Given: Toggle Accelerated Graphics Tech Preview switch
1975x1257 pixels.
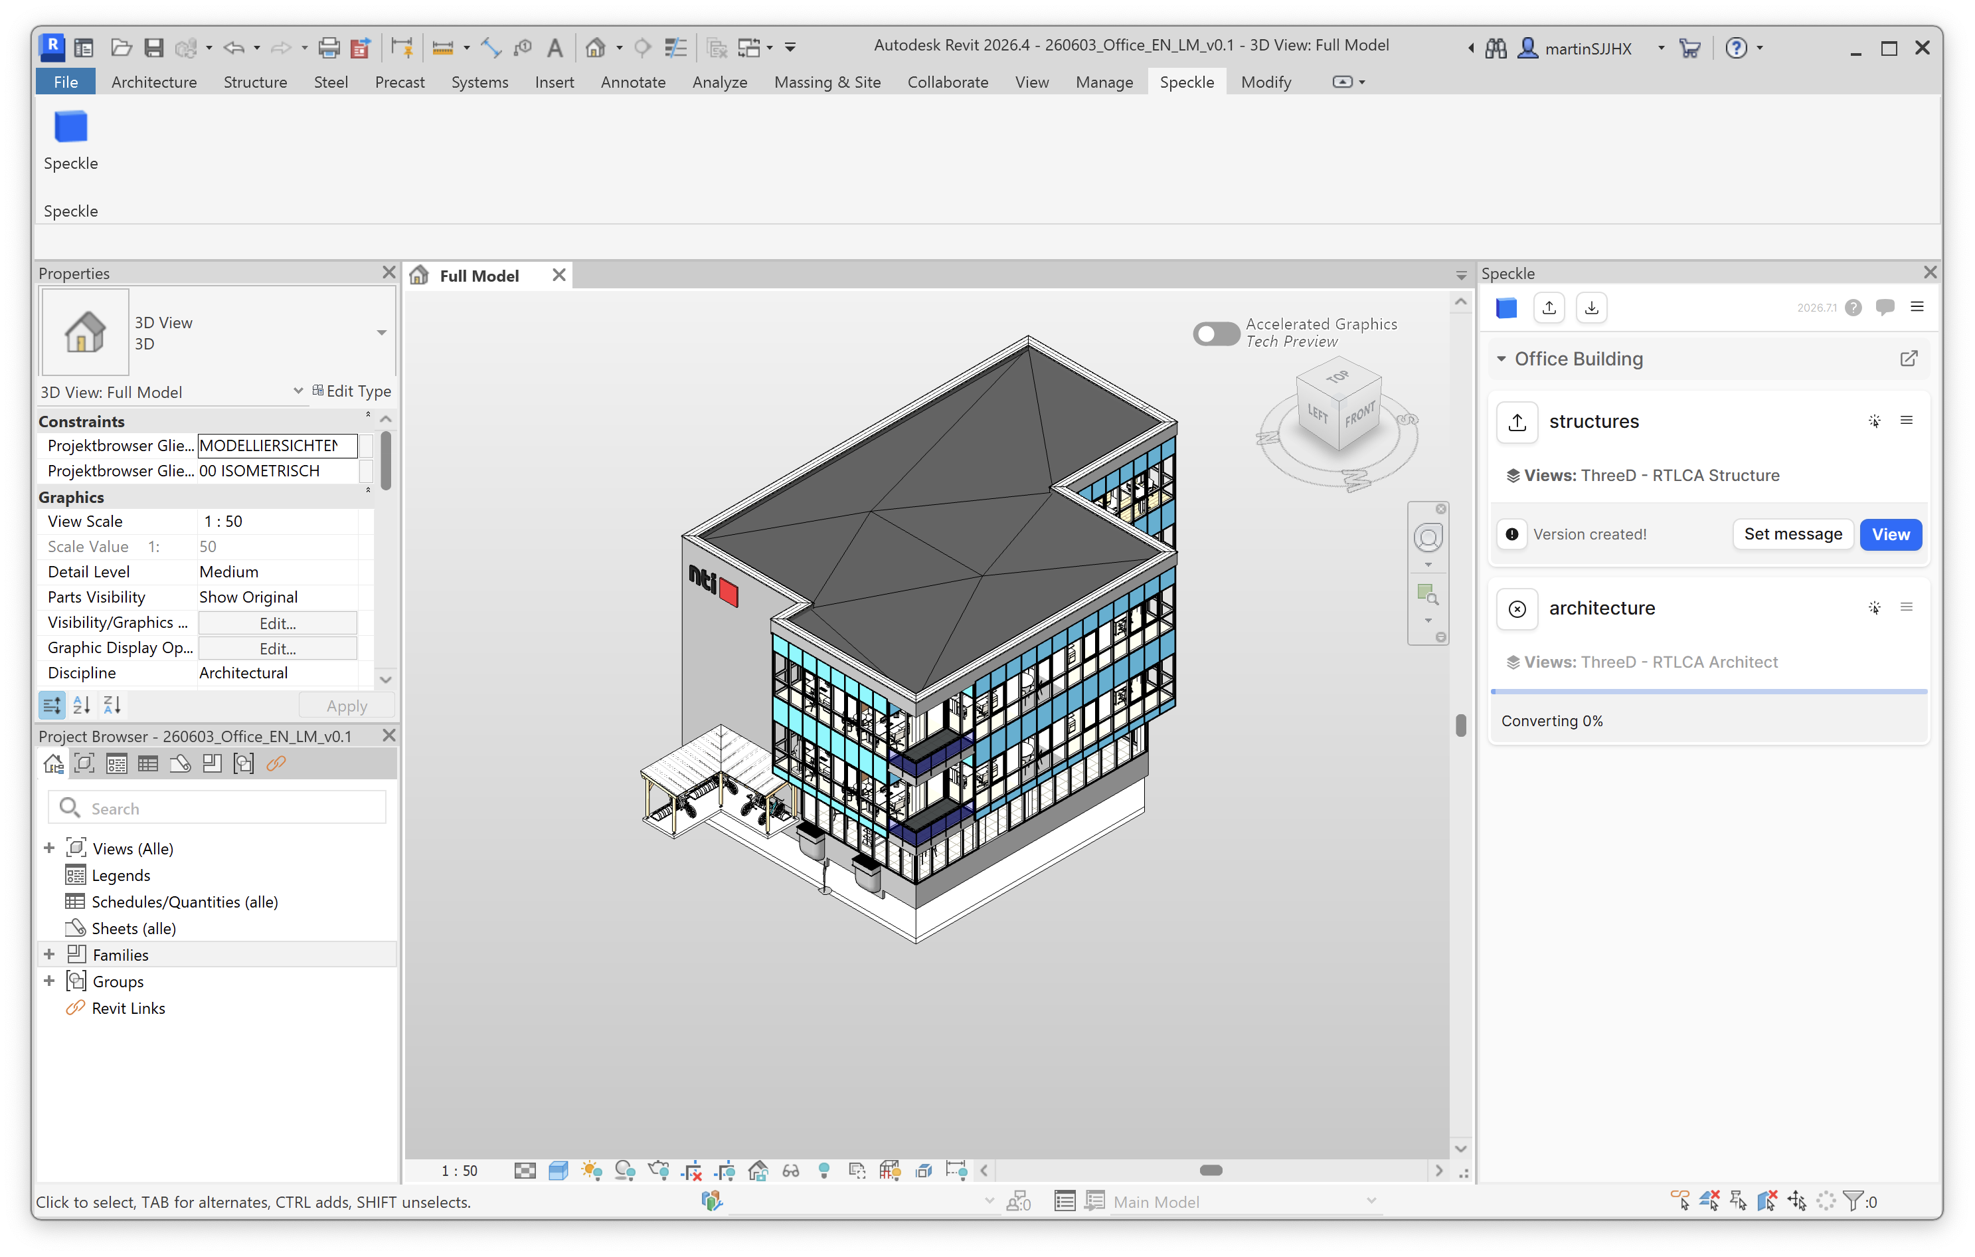Looking at the screenshot, I should (x=1215, y=334).
